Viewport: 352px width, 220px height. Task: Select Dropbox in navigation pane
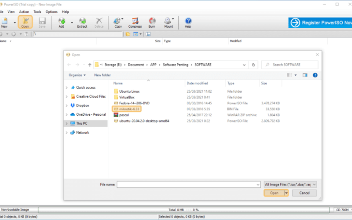point(82,106)
